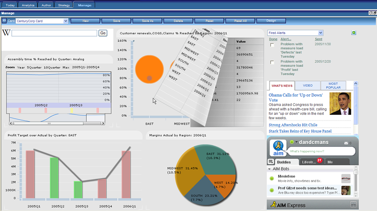Open the AIM mail envelope icon
Viewport: 377px width, 211px height.
pyautogui.click(x=347, y=143)
